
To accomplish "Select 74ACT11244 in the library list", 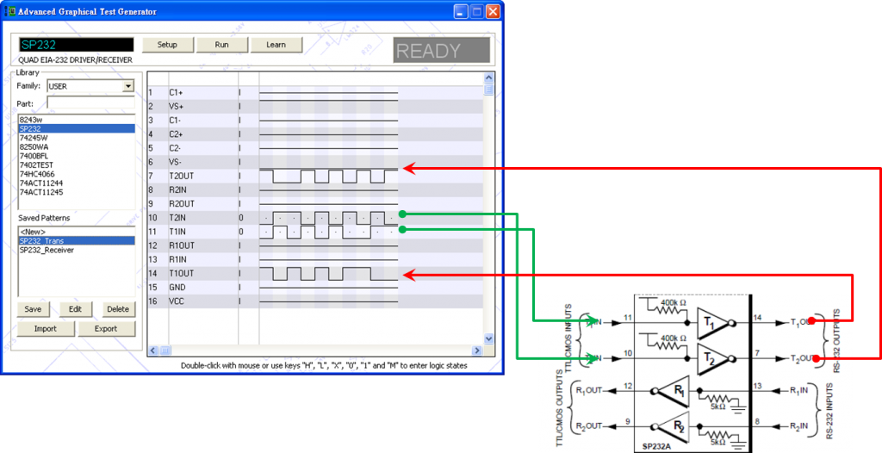I will tap(77, 183).
